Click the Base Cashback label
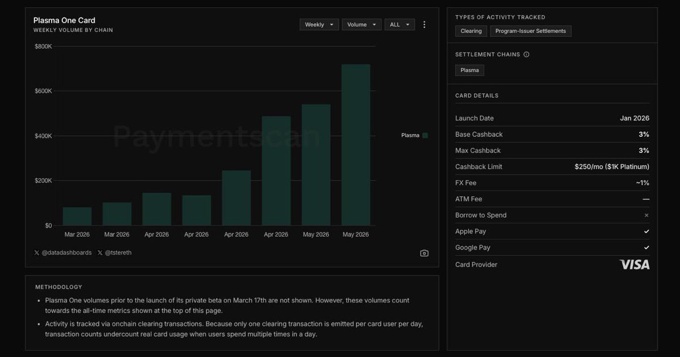This screenshot has width=680, height=357. (x=479, y=134)
